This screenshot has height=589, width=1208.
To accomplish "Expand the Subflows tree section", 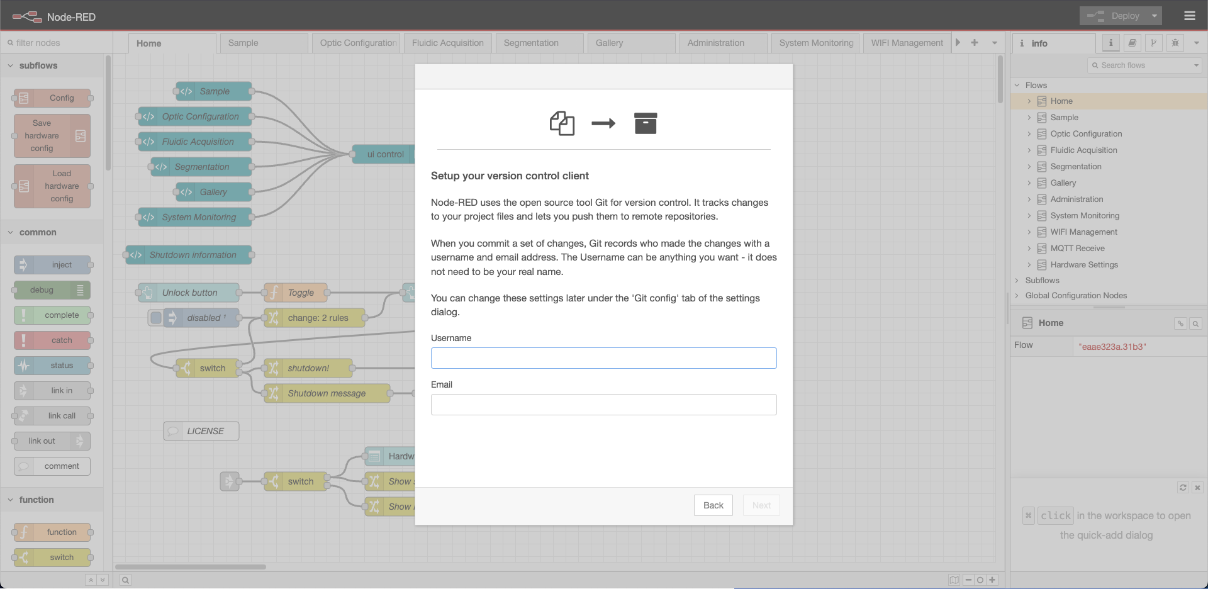I will point(1017,280).
